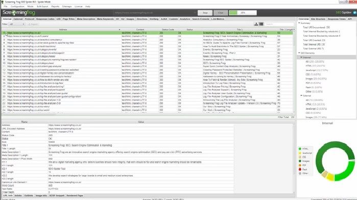
Task: Select the JavaScript item under Internal
Action: (x=317, y=70)
